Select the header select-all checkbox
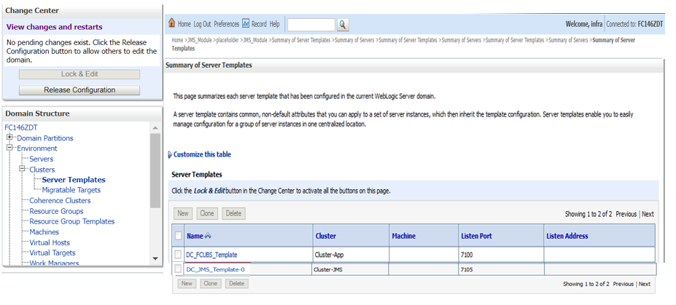Image resolution: width=676 pixels, height=305 pixels. click(178, 236)
